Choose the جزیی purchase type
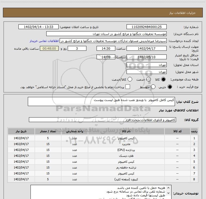The height and width of the screenshot is (199, 206). click(170, 87)
